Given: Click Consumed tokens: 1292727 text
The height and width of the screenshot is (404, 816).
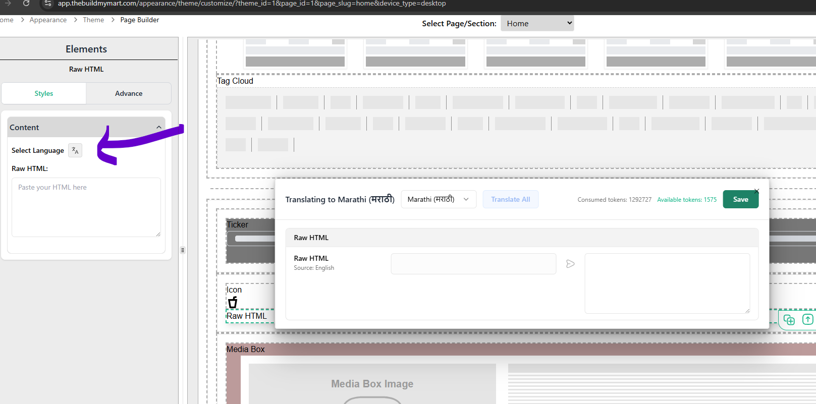Looking at the screenshot, I should 615,200.
